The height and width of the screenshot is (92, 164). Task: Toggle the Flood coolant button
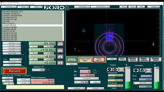(x=12, y=65)
